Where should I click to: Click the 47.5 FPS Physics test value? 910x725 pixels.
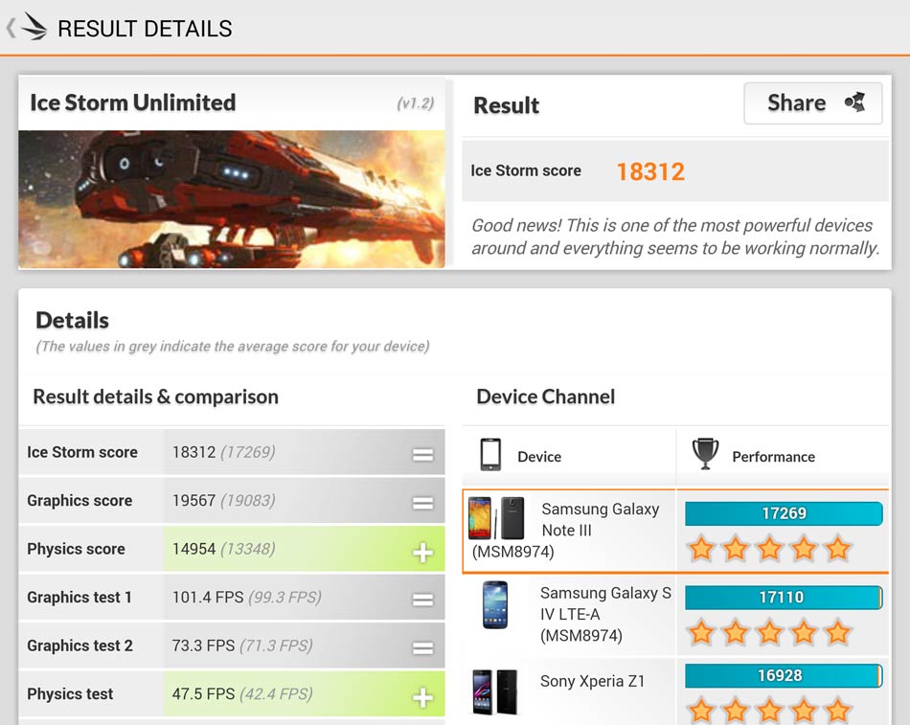coord(203,693)
